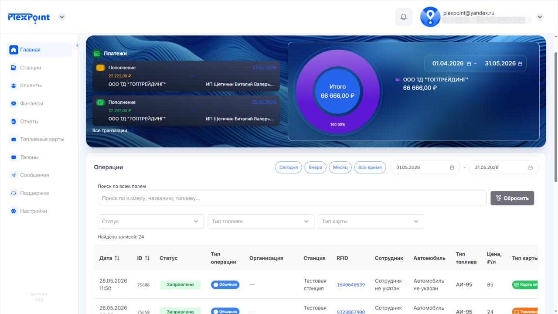Sort table by Дата column arrows

(117, 258)
